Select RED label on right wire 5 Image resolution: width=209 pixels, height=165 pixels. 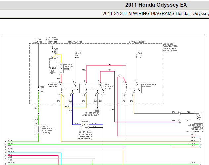[193, 146]
